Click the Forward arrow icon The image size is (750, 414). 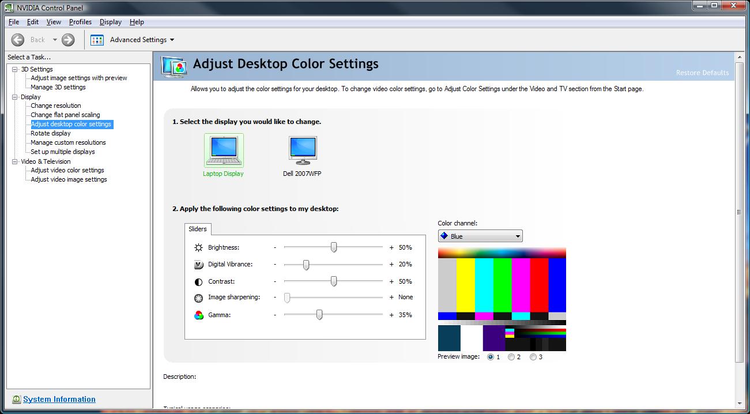(x=68, y=40)
